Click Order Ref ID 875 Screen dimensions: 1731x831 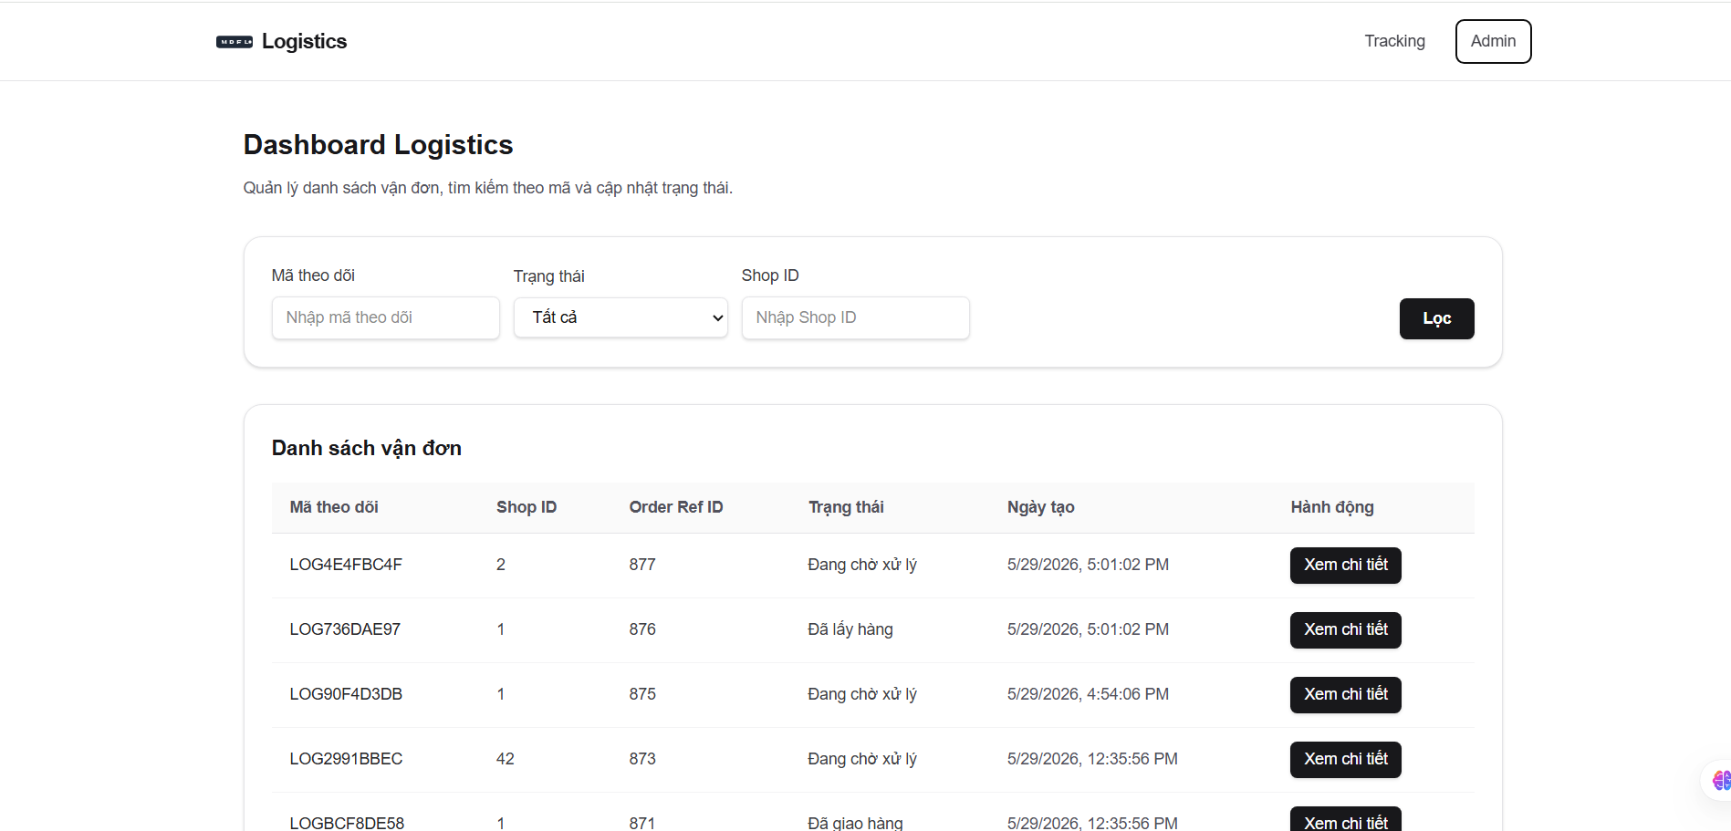coord(642,694)
